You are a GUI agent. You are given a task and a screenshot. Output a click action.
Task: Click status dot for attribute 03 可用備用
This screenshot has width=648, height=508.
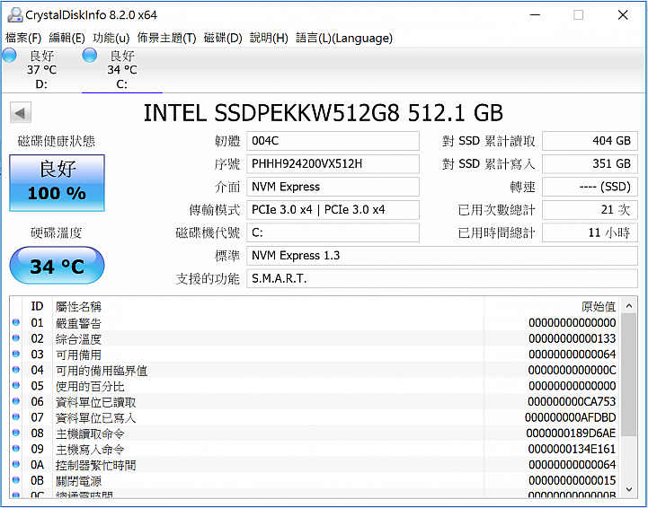(x=16, y=354)
